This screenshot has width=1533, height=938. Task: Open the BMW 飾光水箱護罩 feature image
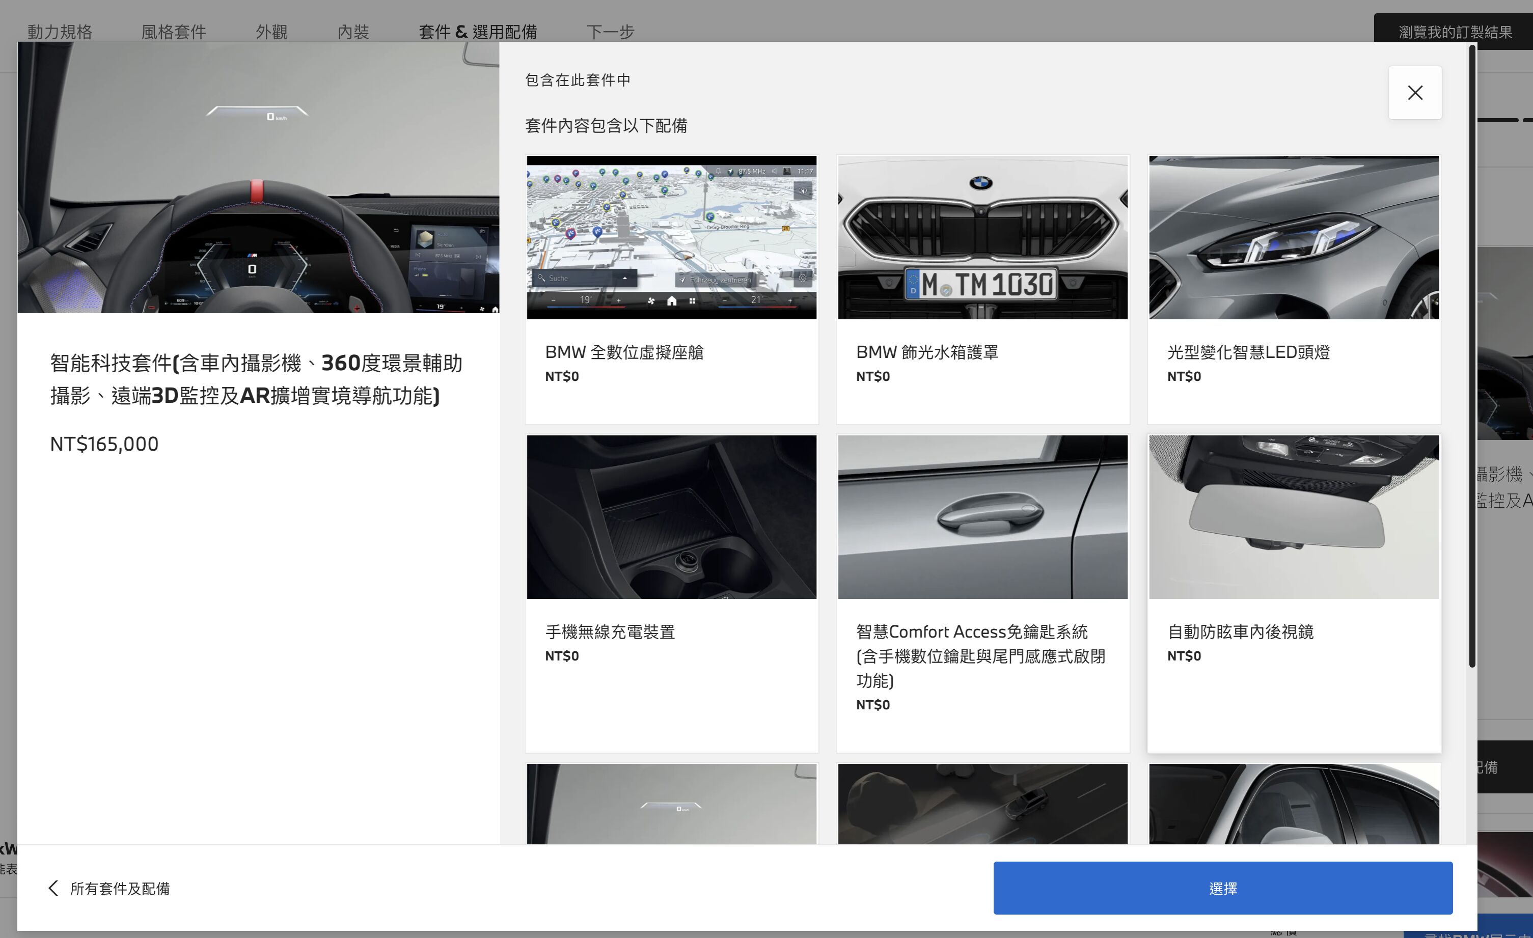[982, 237]
